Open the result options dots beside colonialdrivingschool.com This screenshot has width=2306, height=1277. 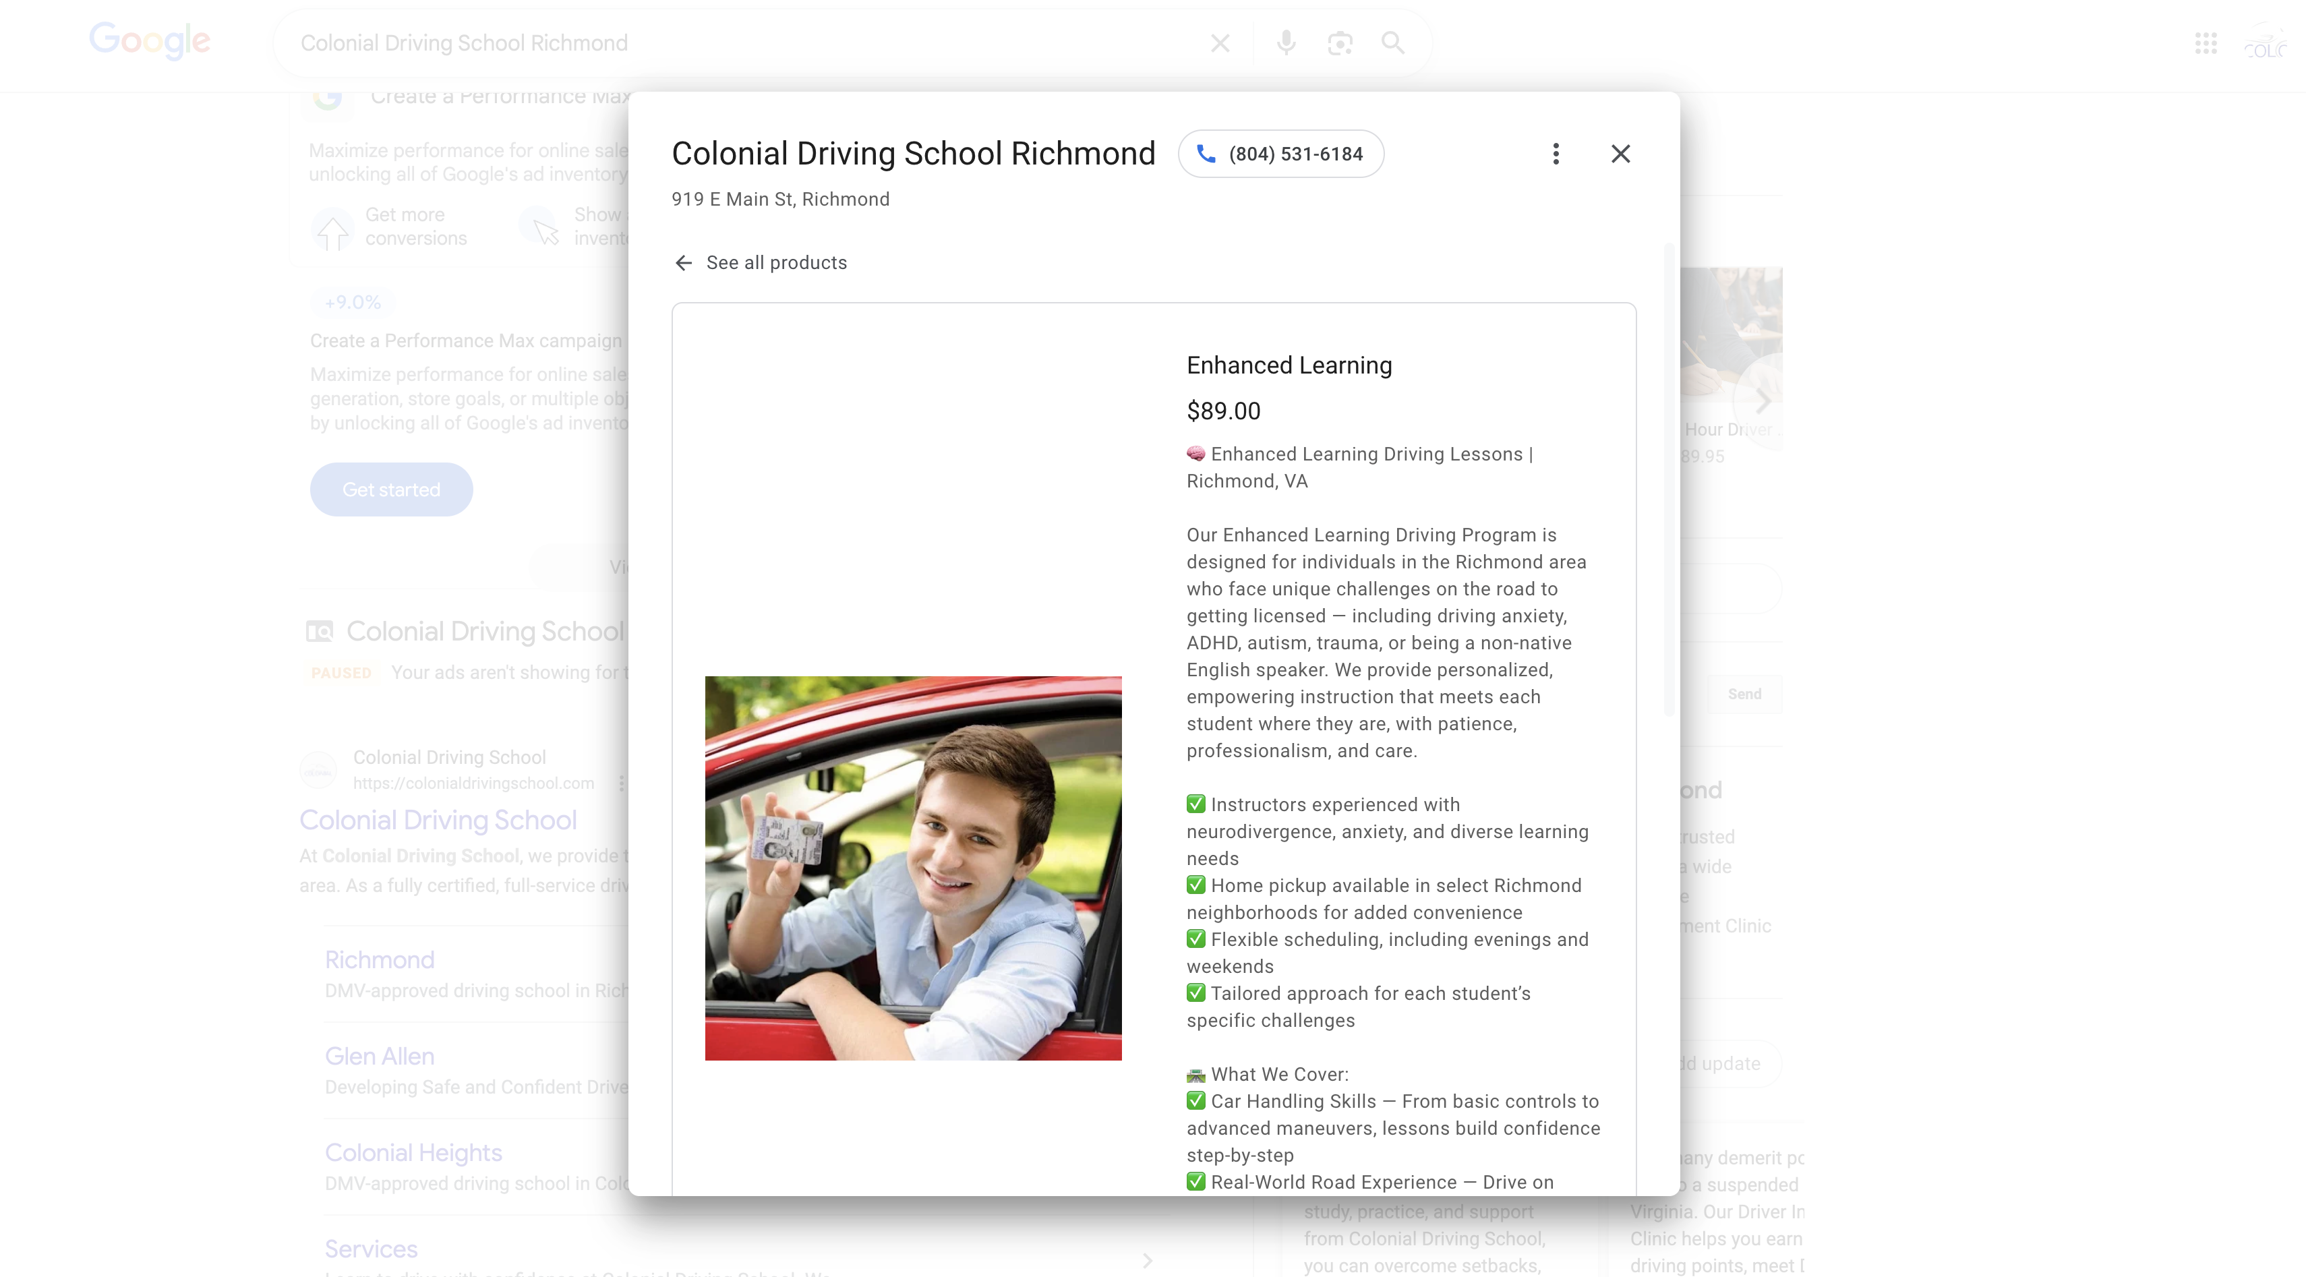pos(621,783)
